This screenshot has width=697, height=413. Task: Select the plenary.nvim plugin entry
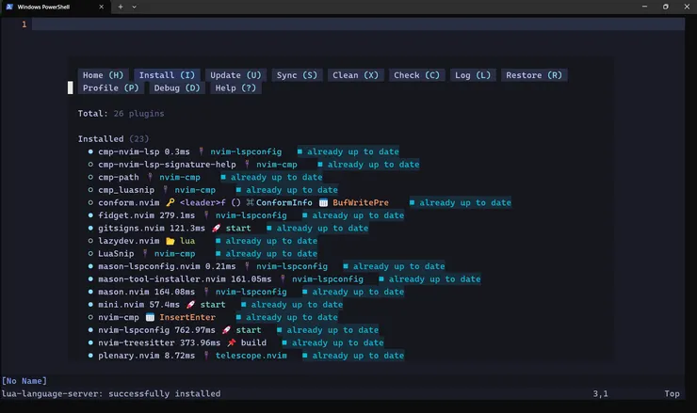point(128,356)
